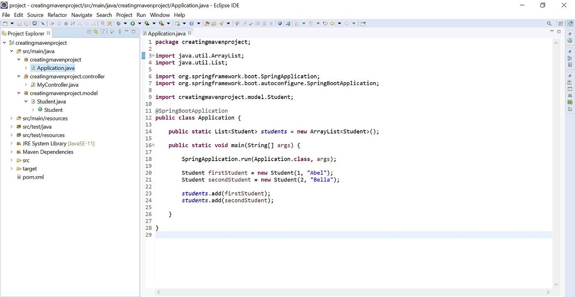
Task: Maximize the Project Explorer view
Action: (x=133, y=31)
